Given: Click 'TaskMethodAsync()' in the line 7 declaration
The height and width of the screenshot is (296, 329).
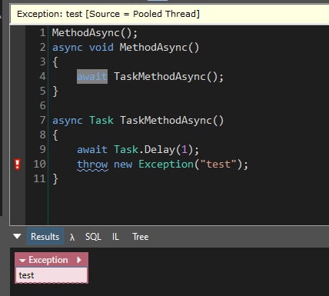Looking at the screenshot, I should click(171, 121).
